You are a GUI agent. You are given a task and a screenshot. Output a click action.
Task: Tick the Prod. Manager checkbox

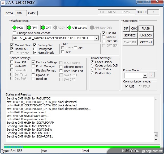click(33, 66)
